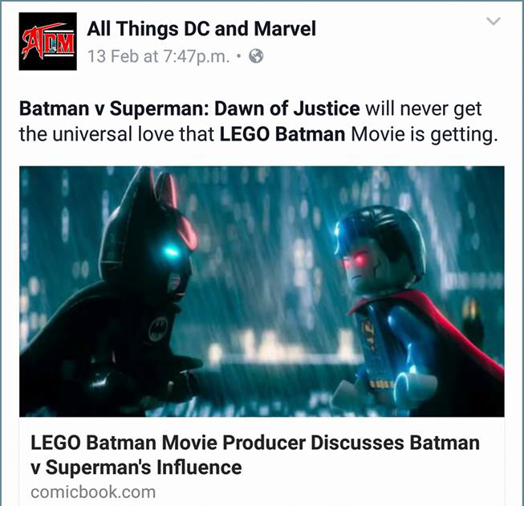Click the globe public audience icon
Screen dimensions: 524x506
(x=256, y=56)
